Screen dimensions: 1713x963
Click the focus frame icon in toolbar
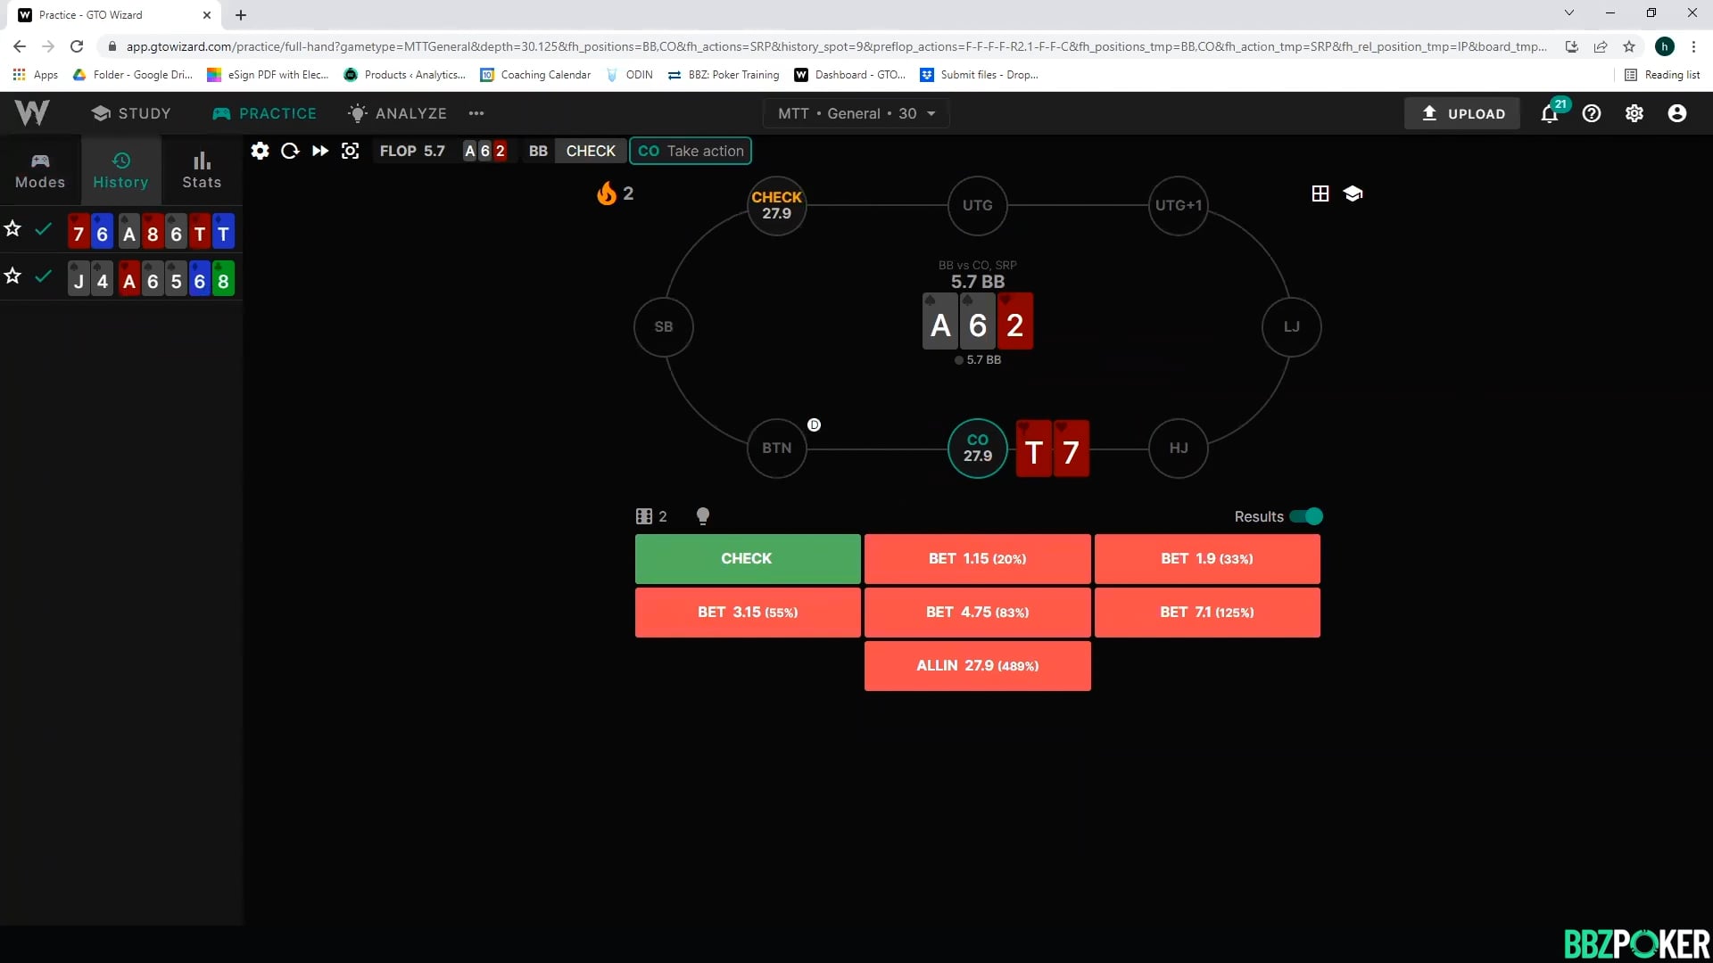351,151
